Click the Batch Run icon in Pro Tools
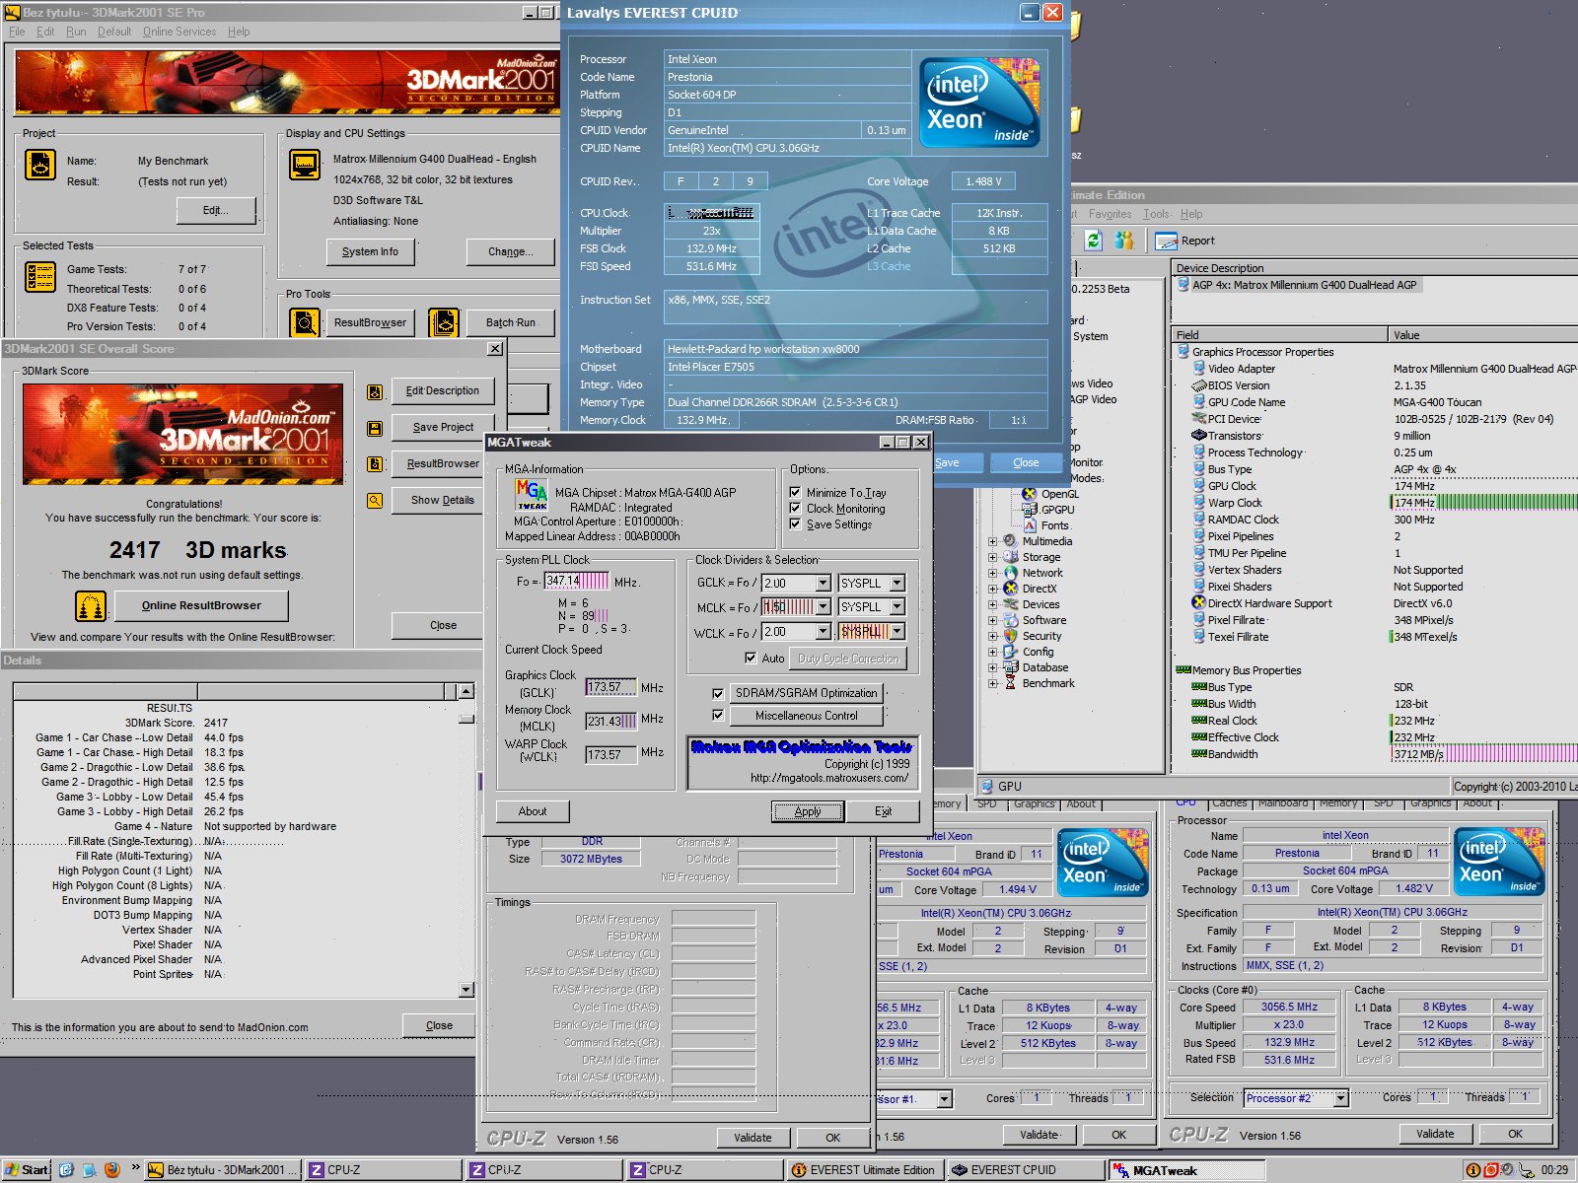 [444, 322]
